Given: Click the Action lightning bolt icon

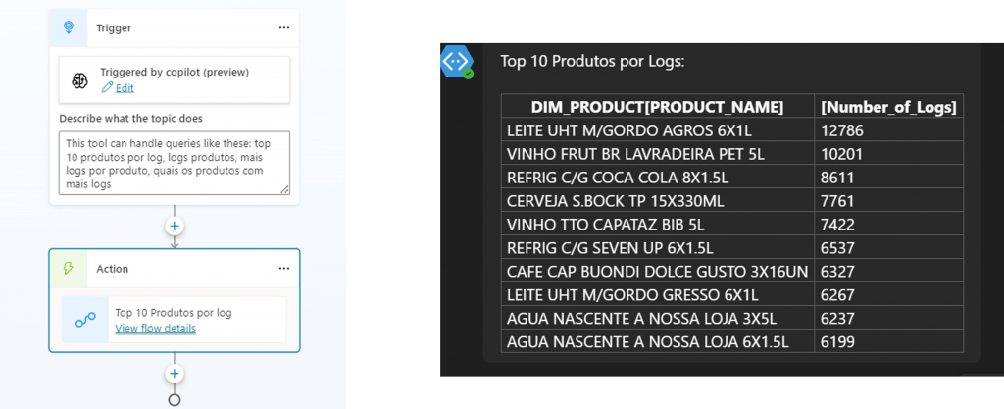Looking at the screenshot, I should pos(69,268).
